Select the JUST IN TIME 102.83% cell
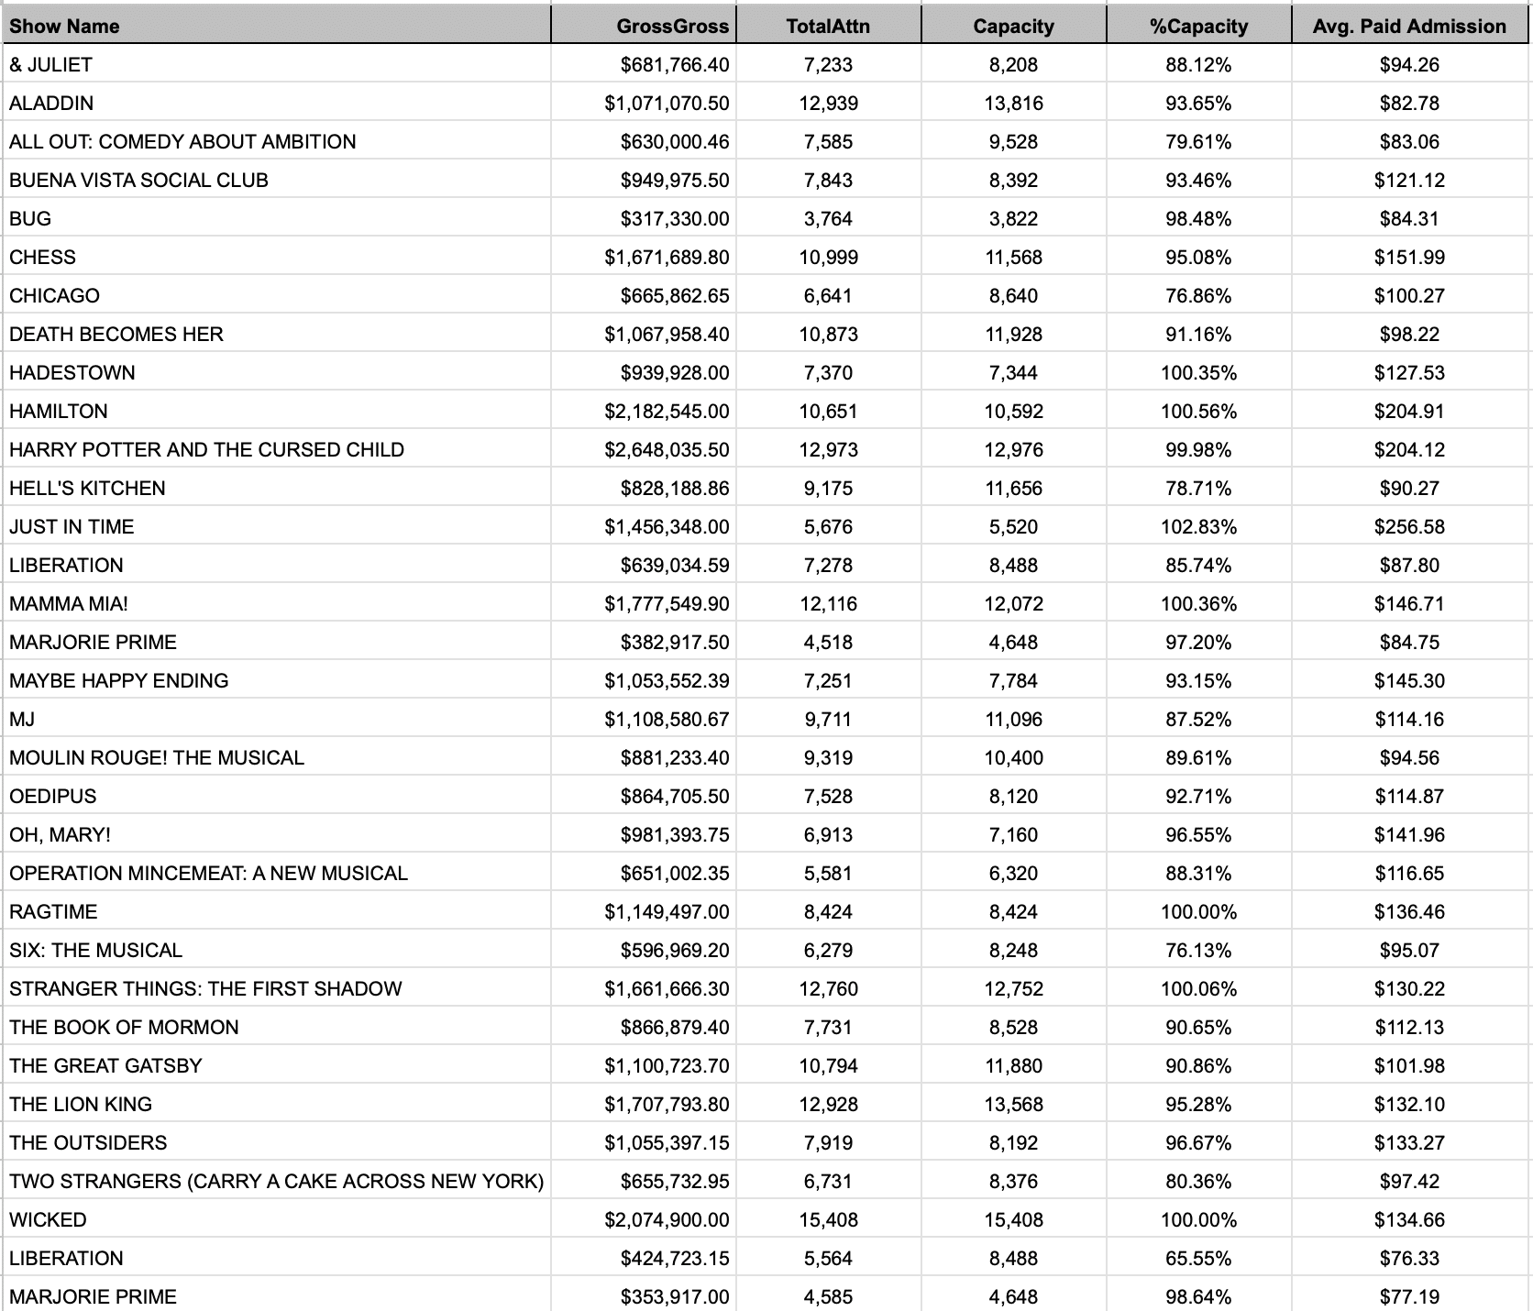 (1198, 526)
